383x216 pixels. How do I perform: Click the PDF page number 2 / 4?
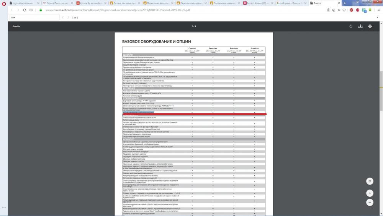[x=194, y=26]
